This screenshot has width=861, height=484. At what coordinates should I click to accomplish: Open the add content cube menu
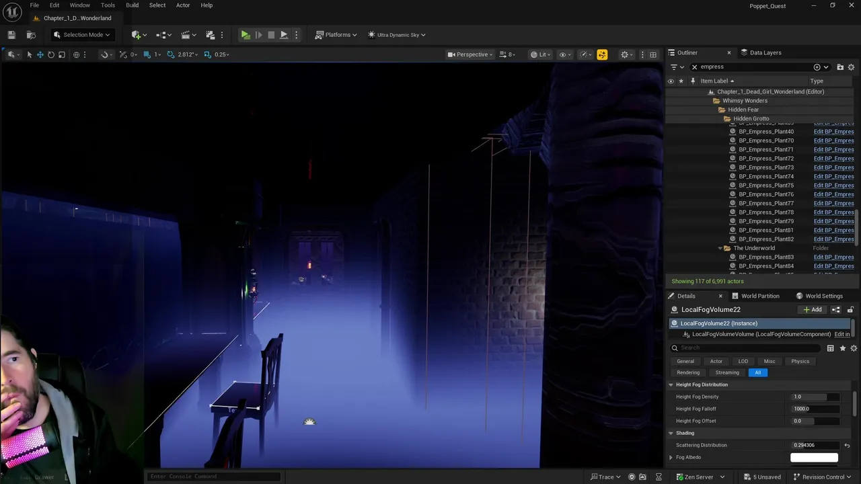click(140, 35)
